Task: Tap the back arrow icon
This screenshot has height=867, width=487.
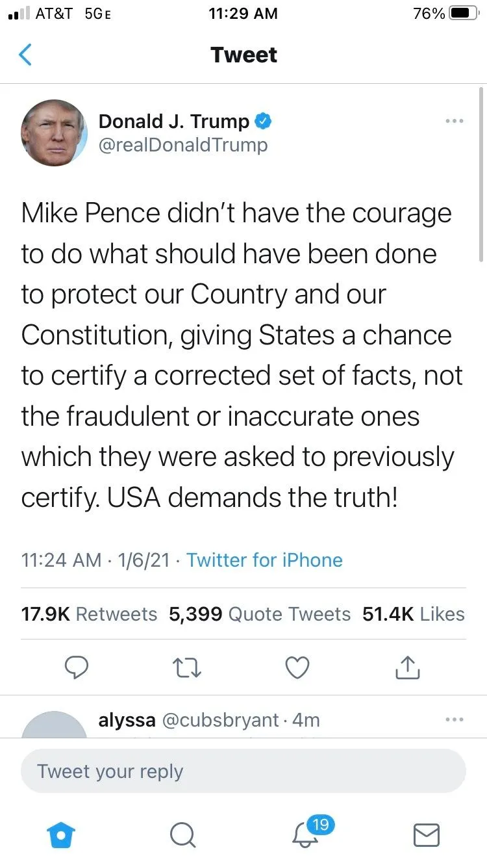Action: (25, 55)
